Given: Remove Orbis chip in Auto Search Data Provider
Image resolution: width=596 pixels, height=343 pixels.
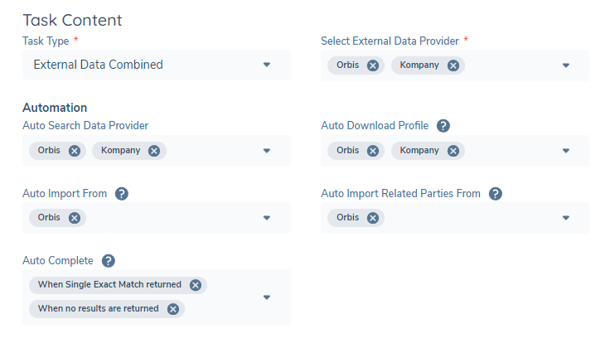Looking at the screenshot, I should [x=75, y=151].
